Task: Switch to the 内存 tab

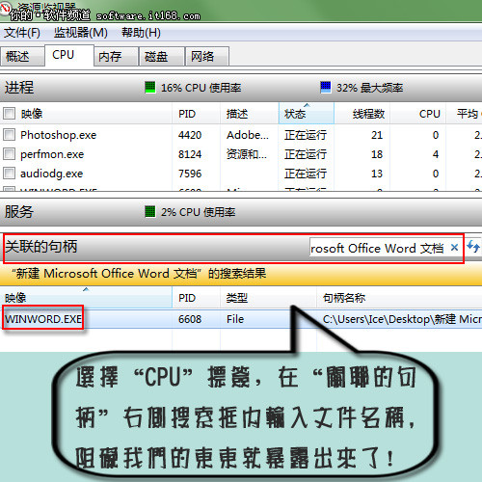Action: pos(116,57)
